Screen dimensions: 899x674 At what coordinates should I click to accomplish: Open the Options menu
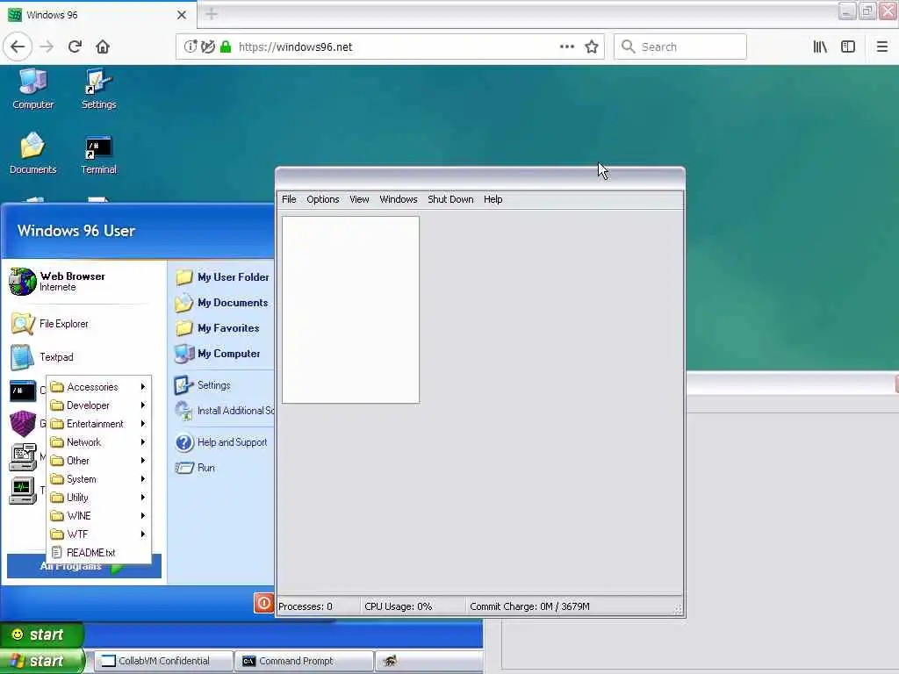[x=323, y=199]
